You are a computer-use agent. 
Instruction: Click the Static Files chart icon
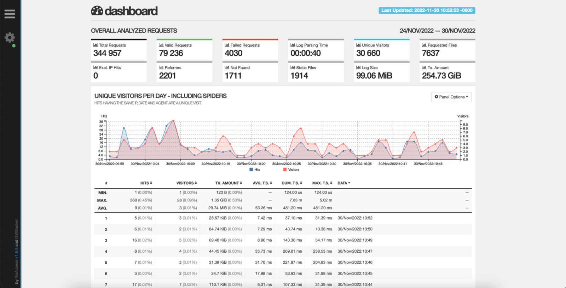click(293, 67)
